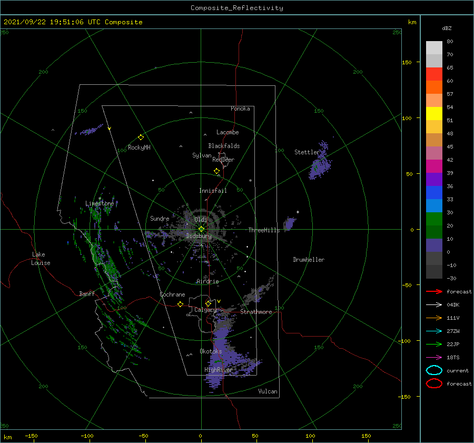
Task: Select the 36 dBZ blue swatch
Action: point(434,192)
